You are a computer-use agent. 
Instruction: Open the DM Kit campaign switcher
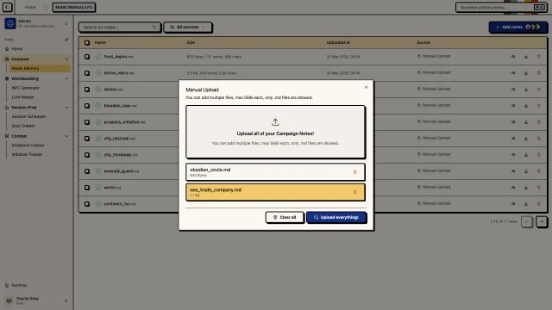point(36,23)
